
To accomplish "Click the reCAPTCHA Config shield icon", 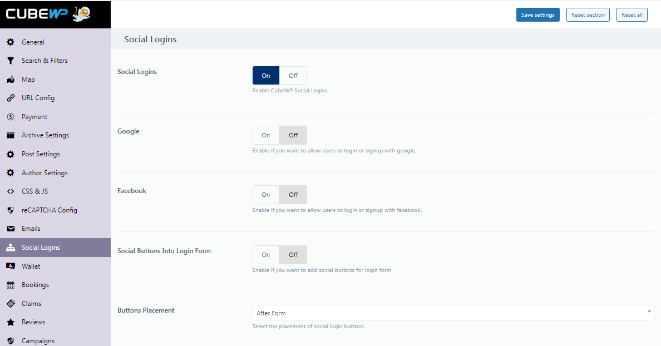I will (x=11, y=210).
